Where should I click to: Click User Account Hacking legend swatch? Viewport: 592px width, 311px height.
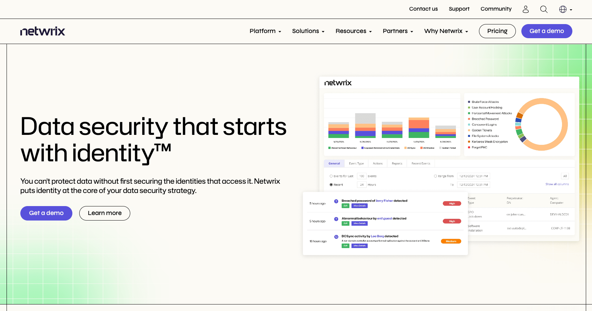pyautogui.click(x=469, y=108)
